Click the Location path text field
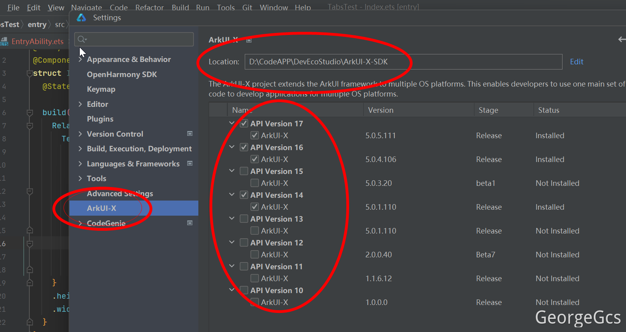 (403, 62)
